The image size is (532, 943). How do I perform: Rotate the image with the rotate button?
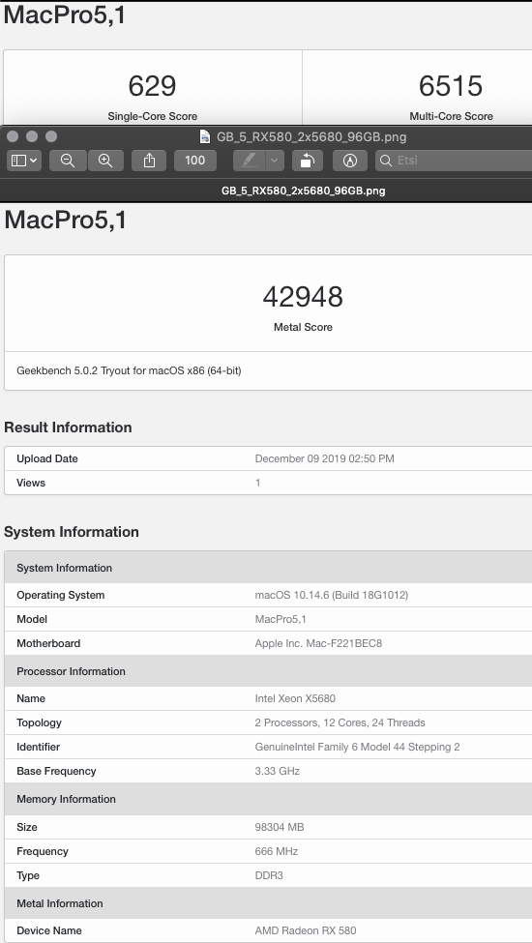point(308,161)
